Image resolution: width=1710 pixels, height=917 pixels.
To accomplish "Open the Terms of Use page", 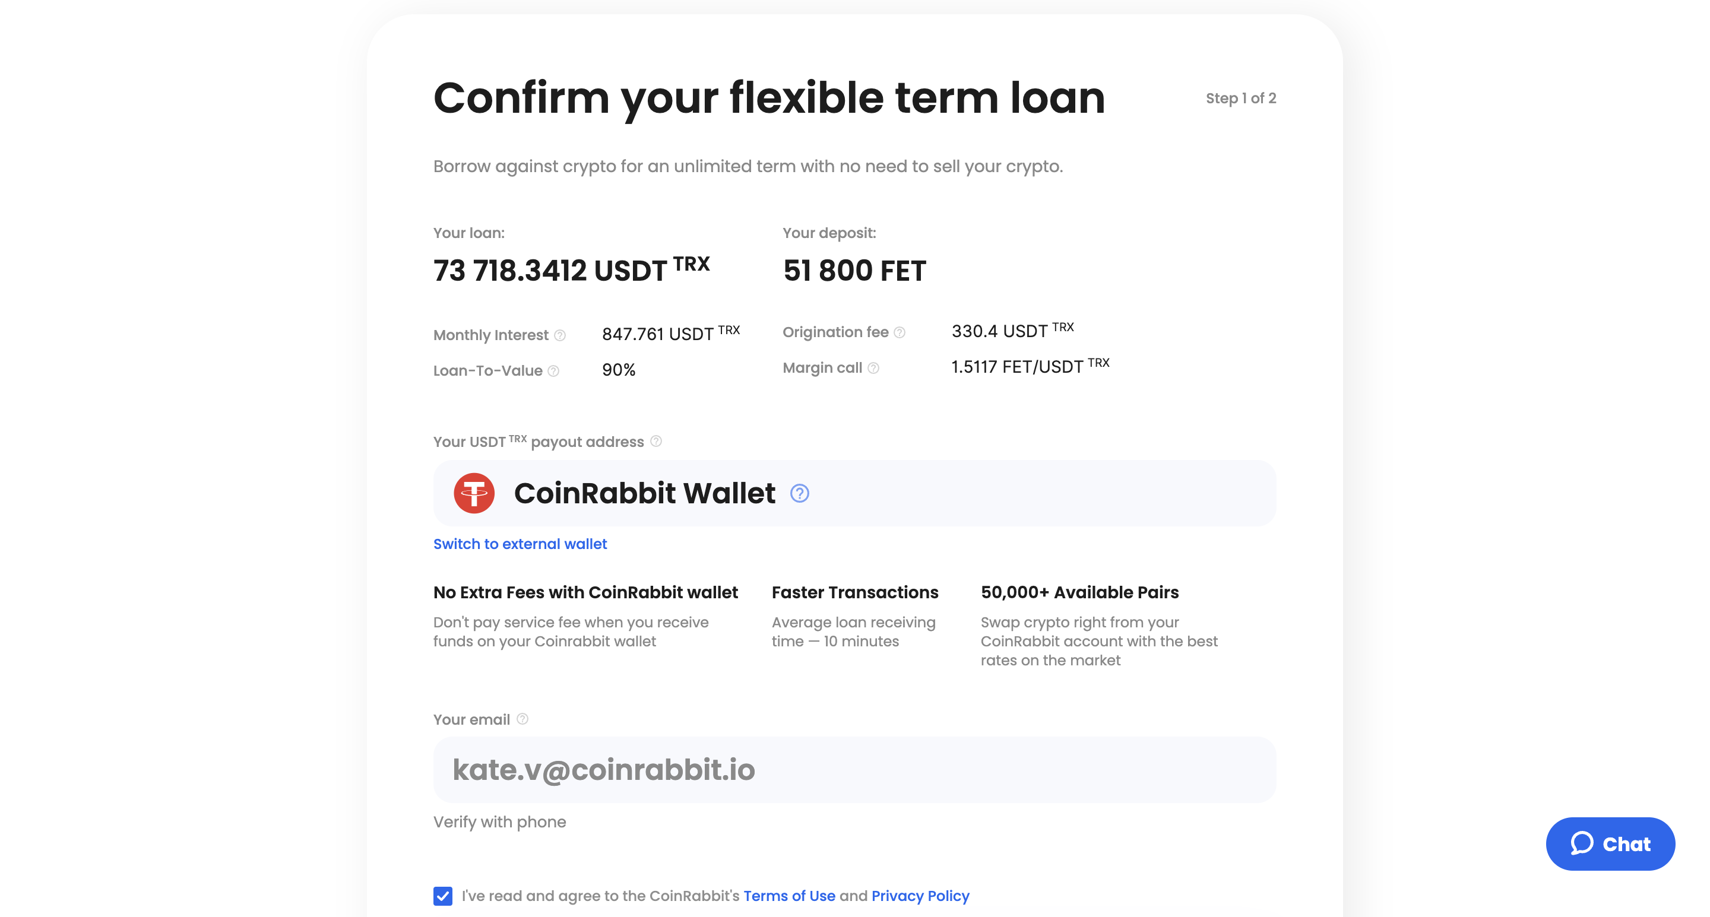I will pos(790,896).
